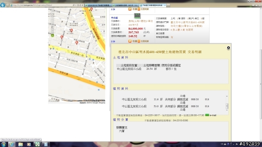Image resolution: width=262 pixels, height=147 pixels.
Task: Click the 20.54 坪 land area cell
Action: (151, 69)
